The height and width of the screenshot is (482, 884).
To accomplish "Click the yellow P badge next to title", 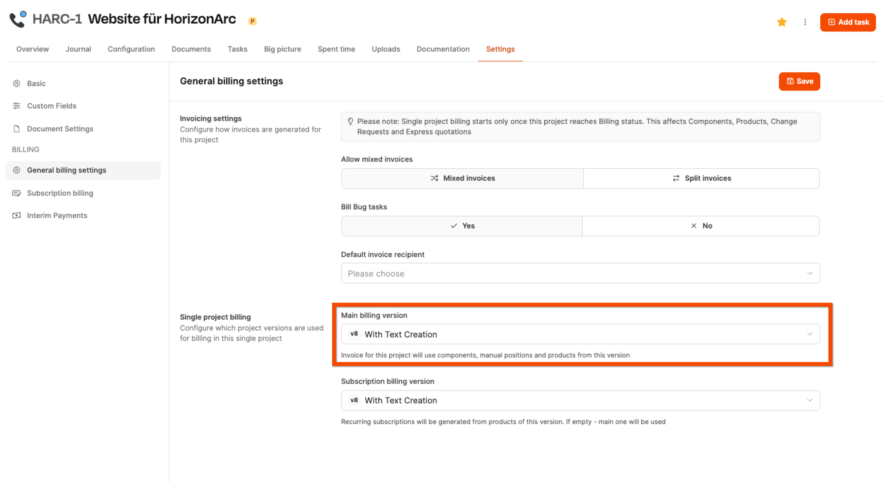I will point(252,21).
